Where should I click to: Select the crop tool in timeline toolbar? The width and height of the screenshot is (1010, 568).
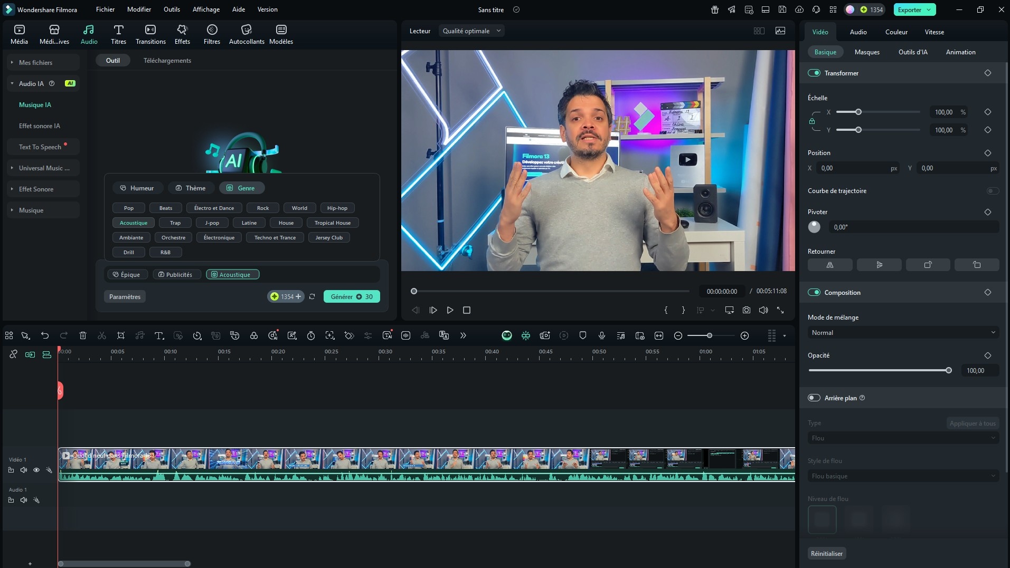tap(121, 335)
